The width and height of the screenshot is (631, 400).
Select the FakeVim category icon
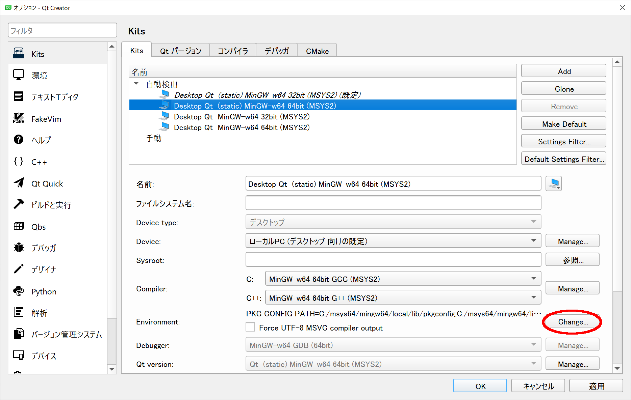pos(19,118)
